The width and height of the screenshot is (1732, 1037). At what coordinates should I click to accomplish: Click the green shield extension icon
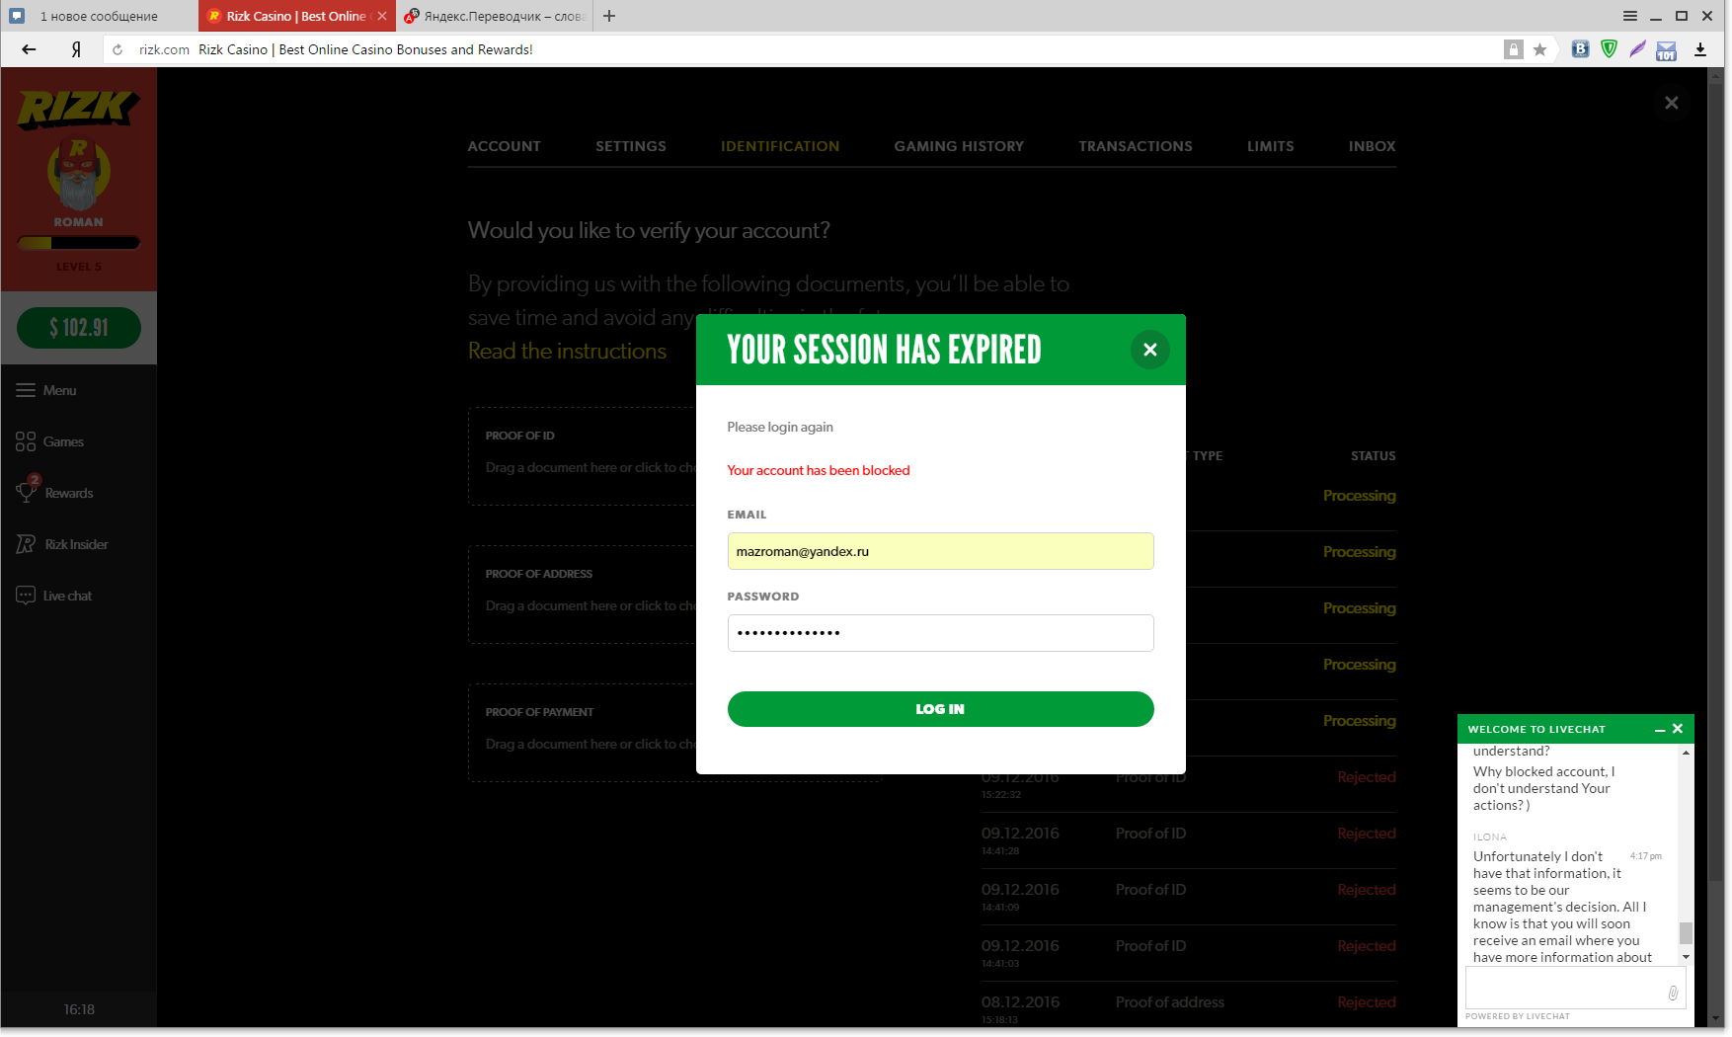[1609, 48]
